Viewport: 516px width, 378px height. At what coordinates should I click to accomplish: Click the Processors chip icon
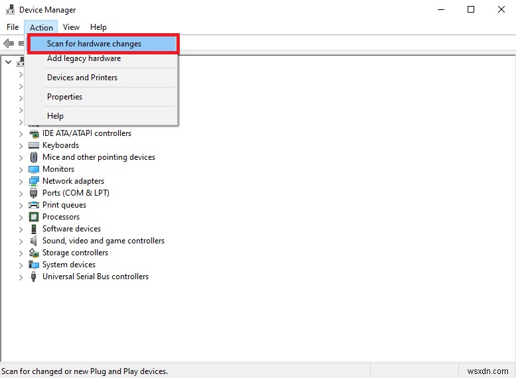pyautogui.click(x=34, y=217)
